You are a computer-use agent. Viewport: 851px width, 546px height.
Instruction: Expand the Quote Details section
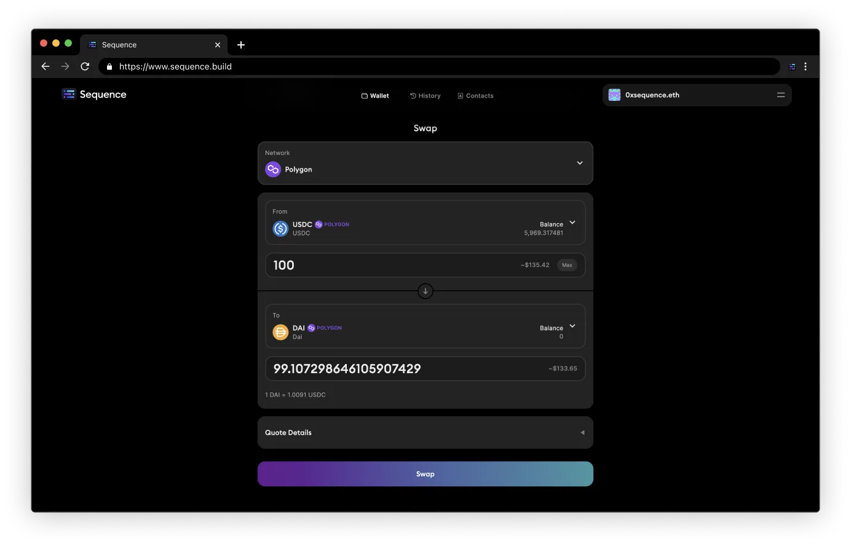(425, 432)
